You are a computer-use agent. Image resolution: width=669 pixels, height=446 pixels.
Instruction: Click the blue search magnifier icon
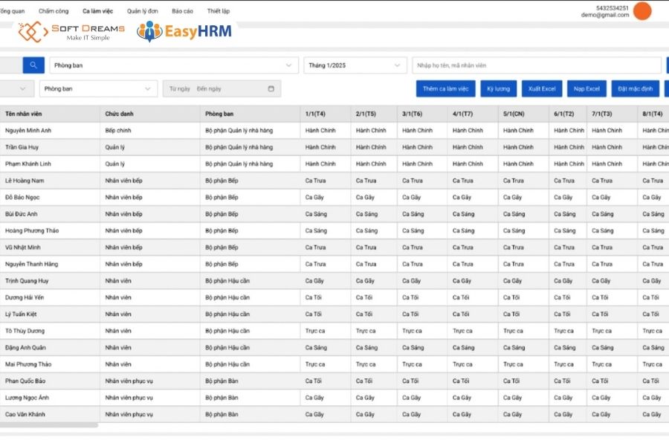[x=33, y=65]
